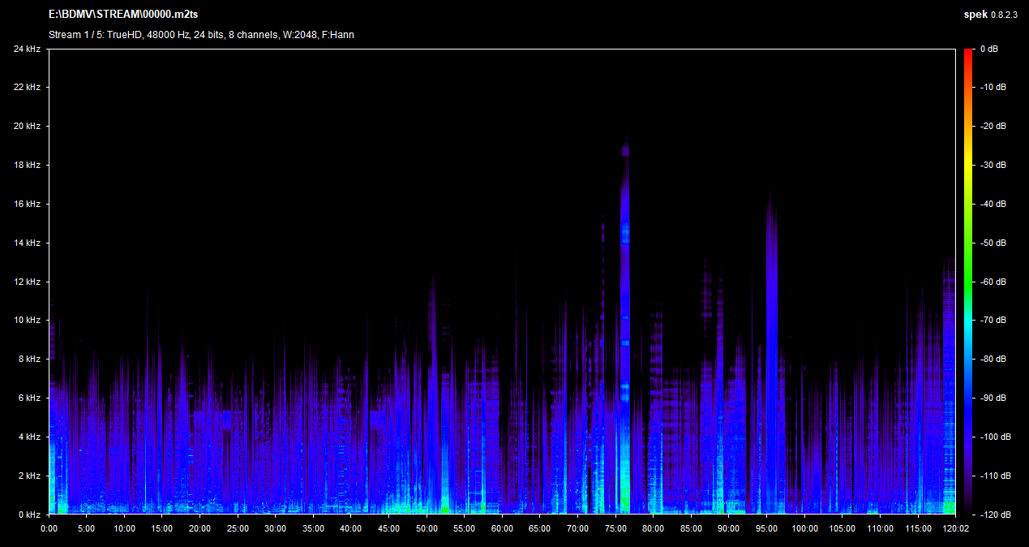
Task: Select the 30:00 time axis marker
Action: click(x=275, y=528)
